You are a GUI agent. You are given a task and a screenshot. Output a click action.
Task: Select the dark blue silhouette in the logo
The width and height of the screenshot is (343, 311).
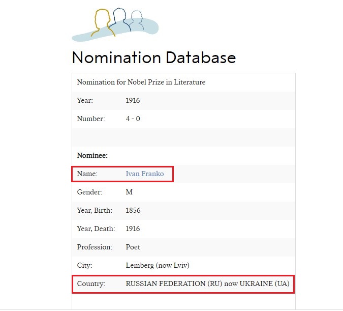click(x=120, y=20)
